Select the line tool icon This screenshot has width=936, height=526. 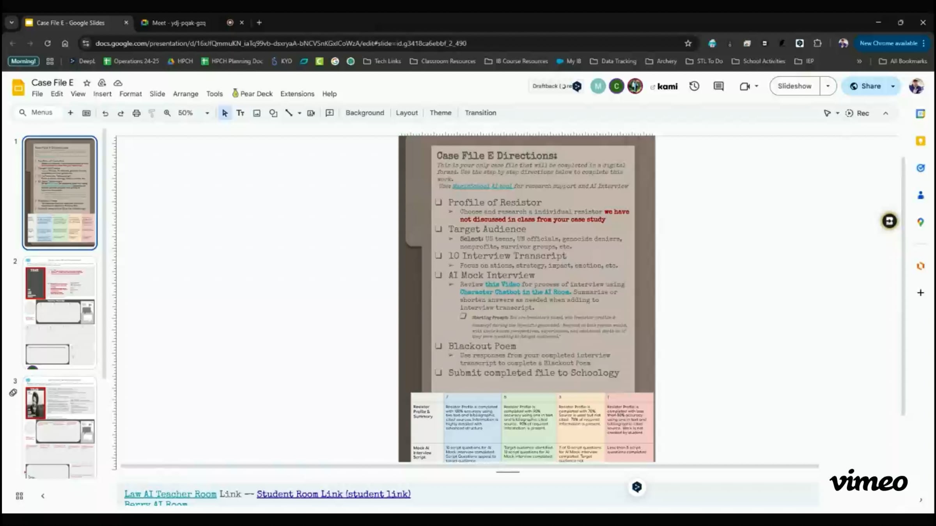point(289,113)
